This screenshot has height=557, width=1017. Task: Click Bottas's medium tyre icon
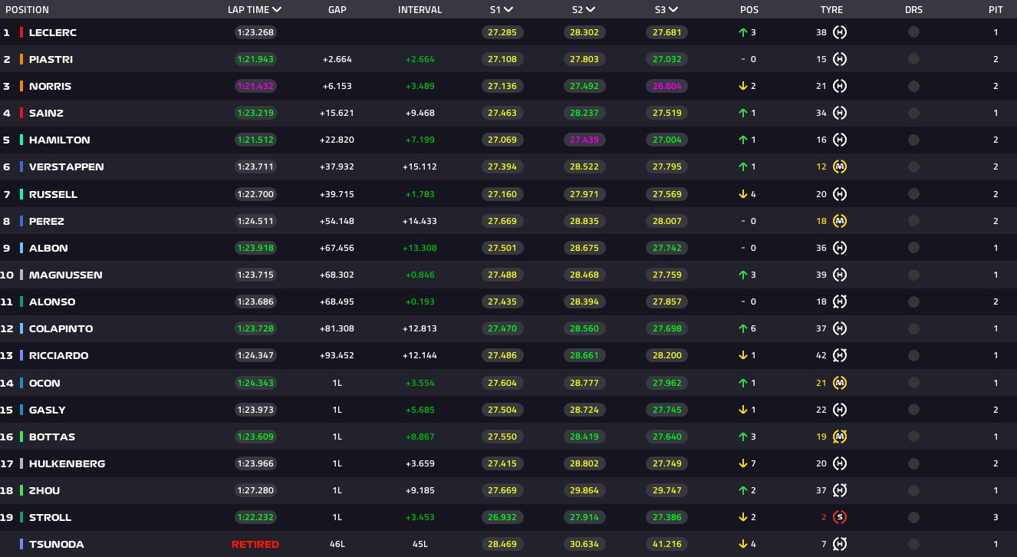pos(840,437)
